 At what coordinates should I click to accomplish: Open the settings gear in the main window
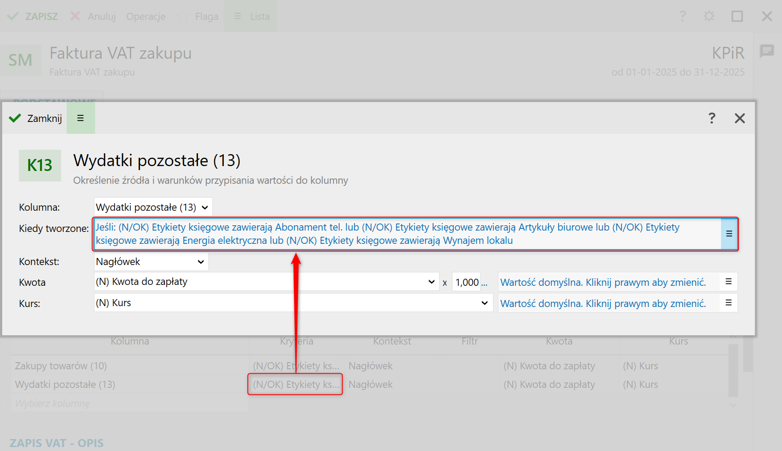tap(709, 16)
